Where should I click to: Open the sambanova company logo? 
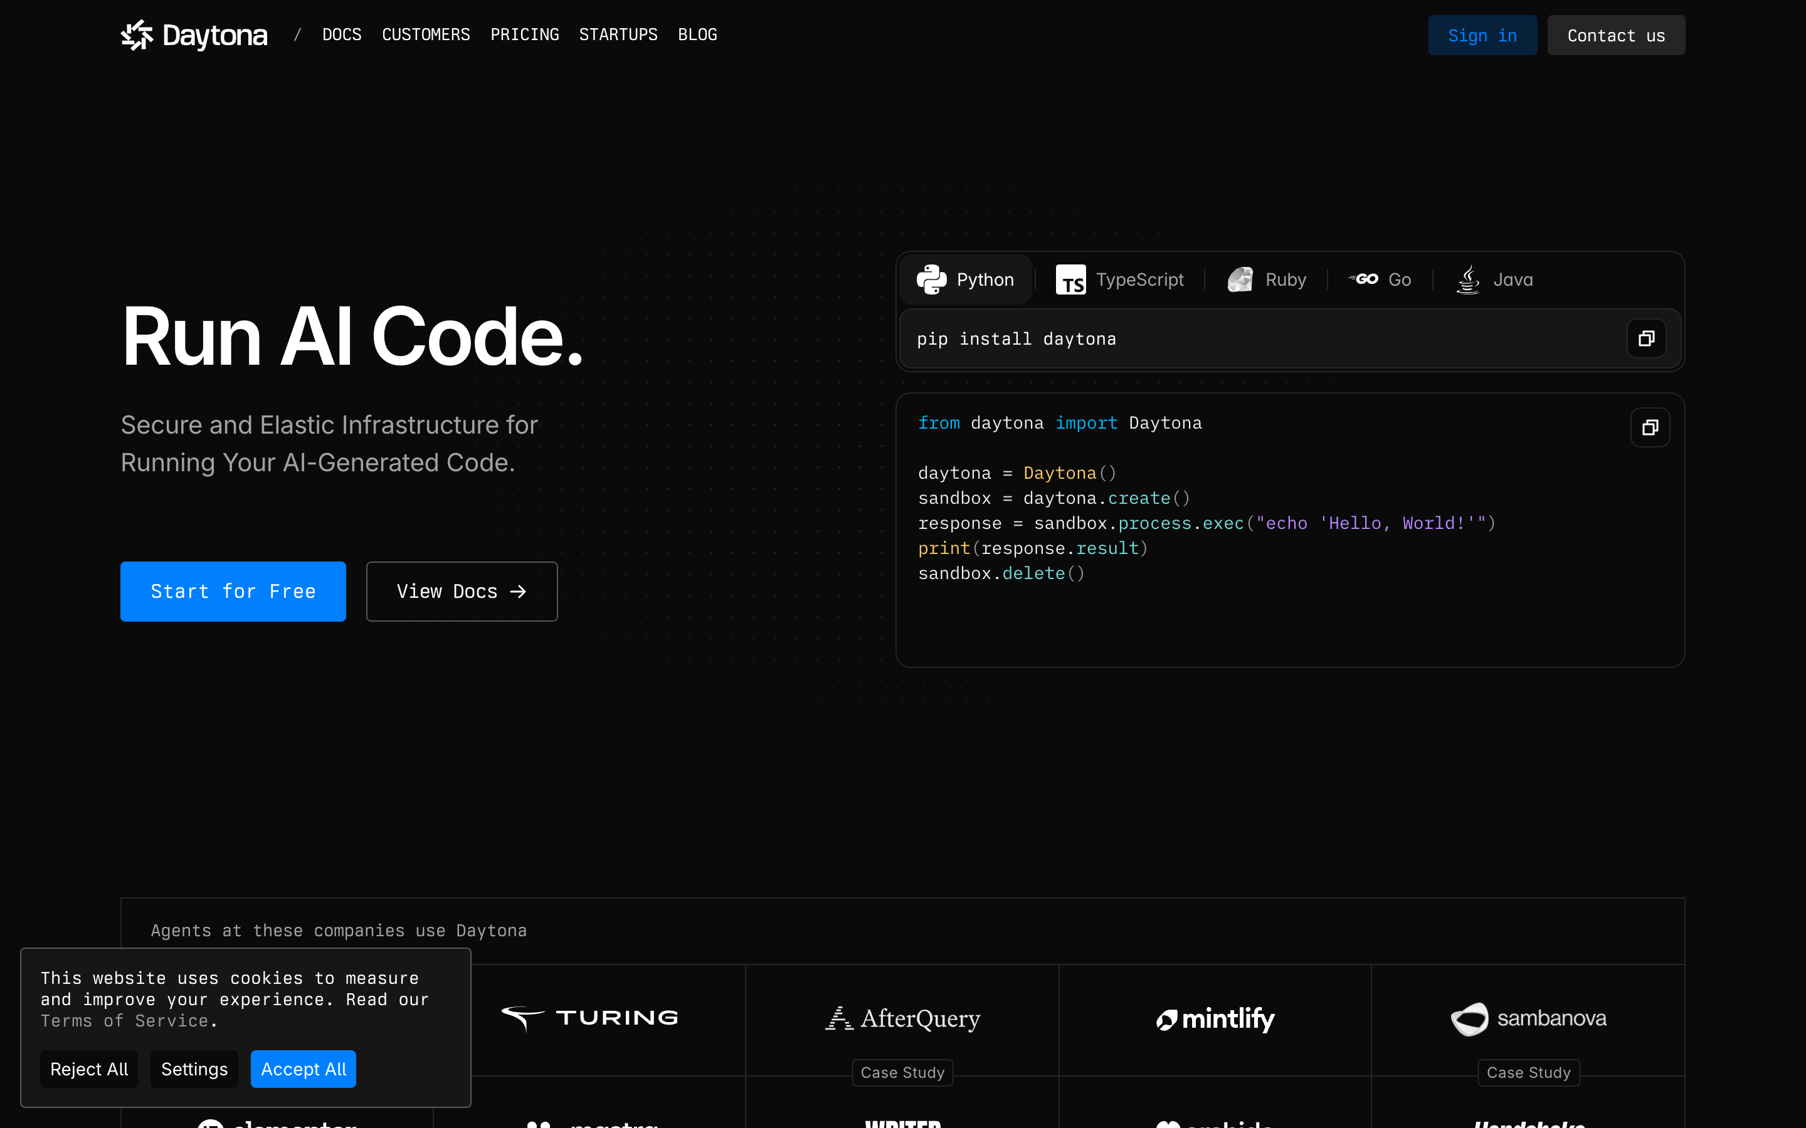[x=1528, y=1018]
